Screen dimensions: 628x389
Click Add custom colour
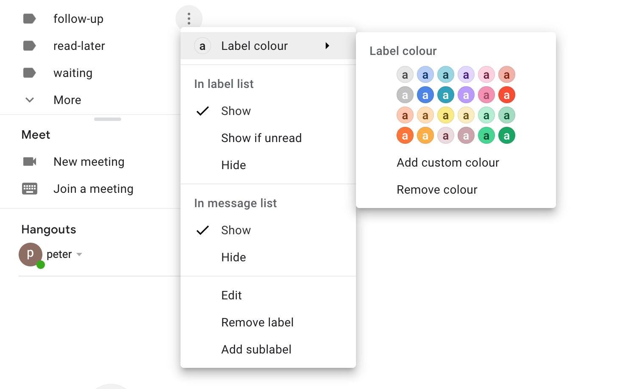(x=448, y=162)
